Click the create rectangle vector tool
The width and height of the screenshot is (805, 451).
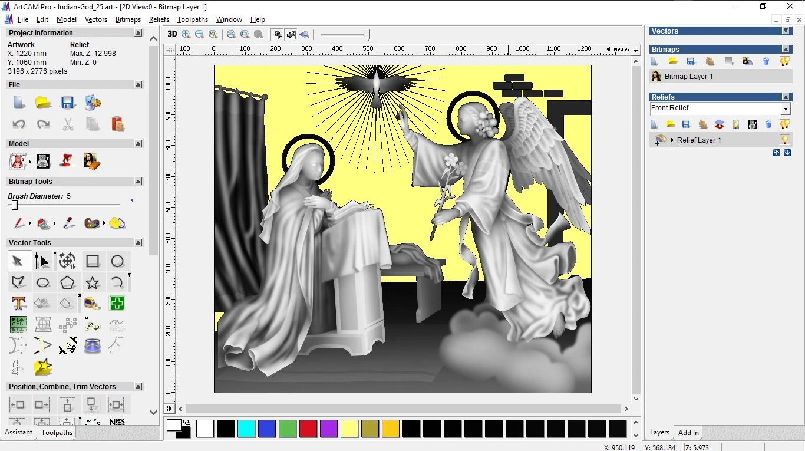tap(93, 261)
